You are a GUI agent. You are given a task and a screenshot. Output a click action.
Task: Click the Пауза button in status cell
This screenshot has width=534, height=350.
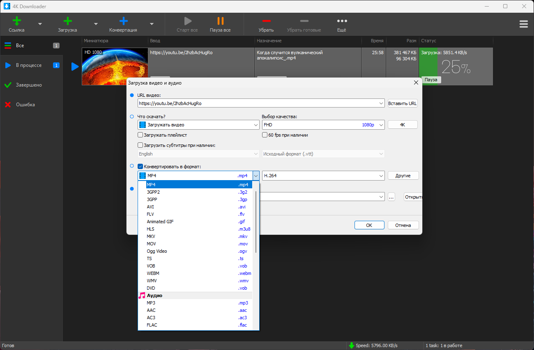point(431,80)
